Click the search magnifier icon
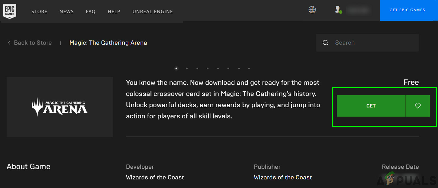Screen dimensions: 438x188 click(326, 43)
